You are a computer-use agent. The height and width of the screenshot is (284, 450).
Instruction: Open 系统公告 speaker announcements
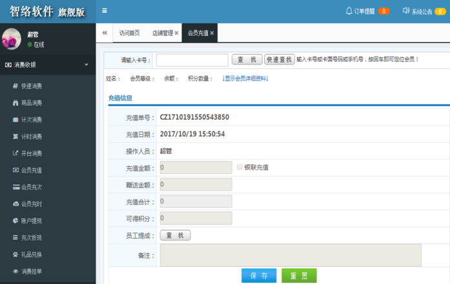tap(406, 11)
